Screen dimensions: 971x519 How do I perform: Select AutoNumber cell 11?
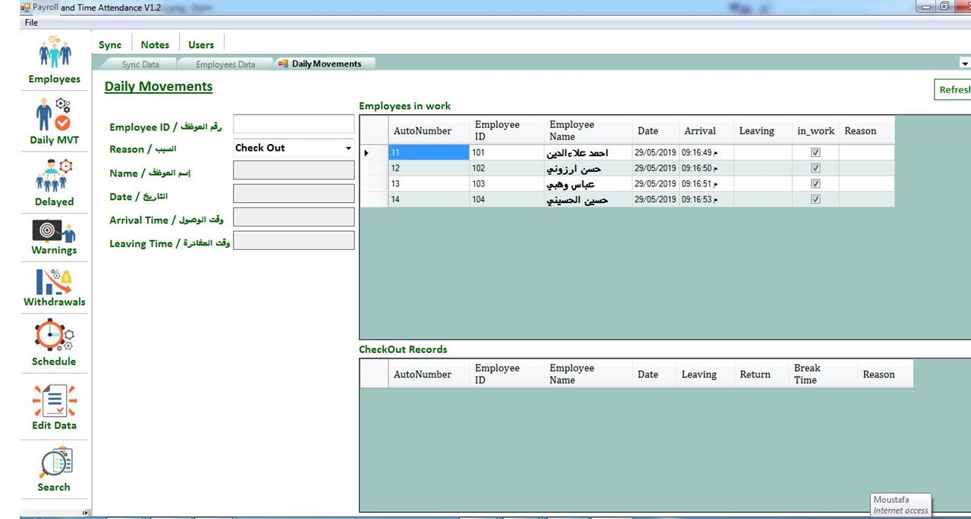pyautogui.click(x=429, y=152)
